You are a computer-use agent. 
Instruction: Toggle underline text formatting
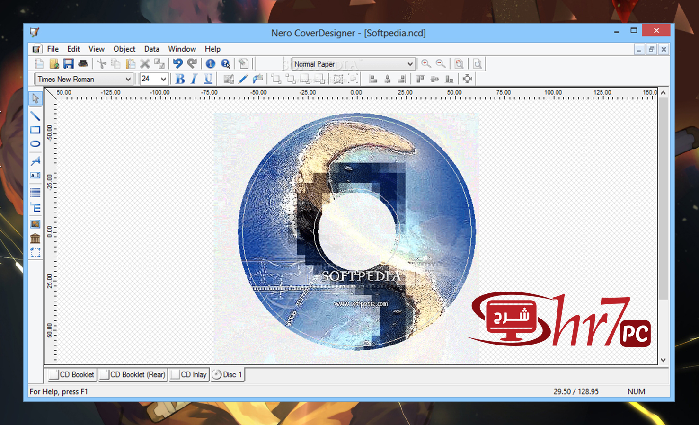(x=208, y=79)
